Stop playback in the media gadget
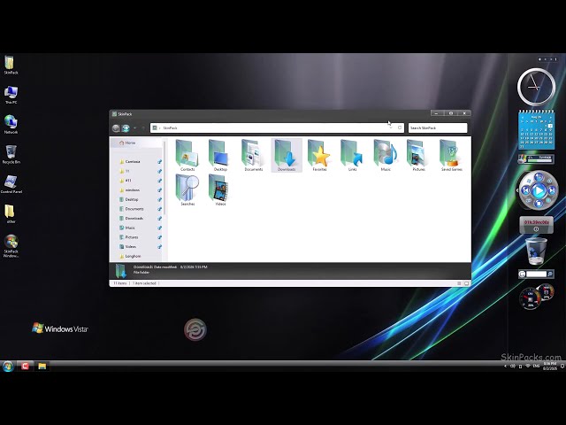Image resolution: width=566 pixels, height=425 pixels. tap(539, 204)
